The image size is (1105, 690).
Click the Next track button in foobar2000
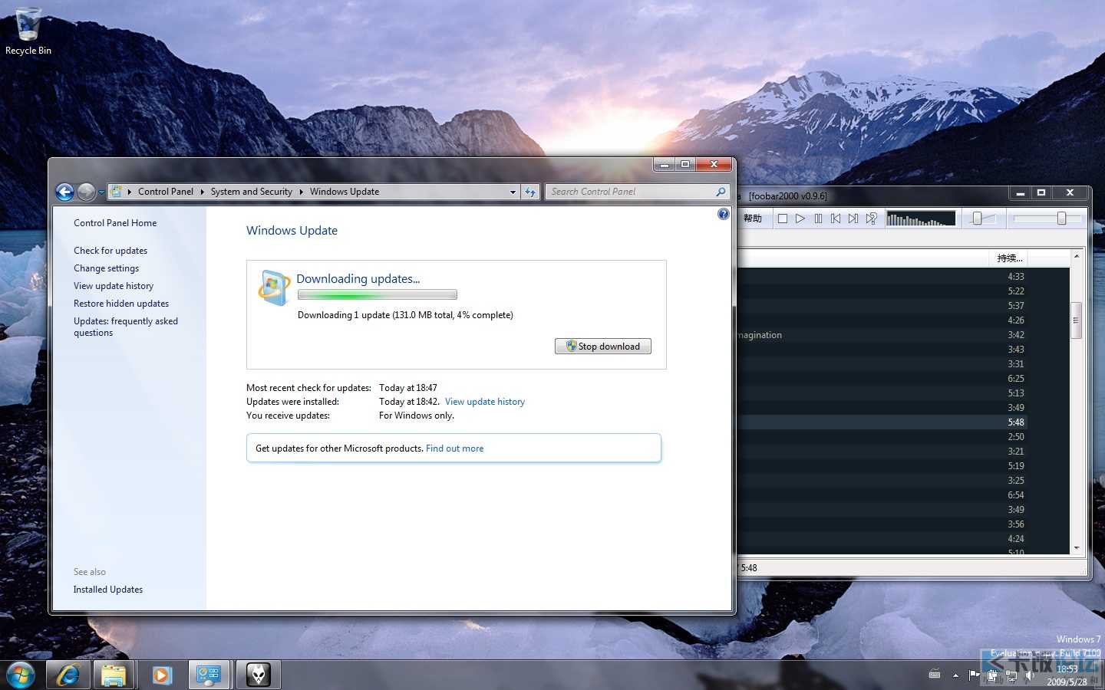(853, 219)
